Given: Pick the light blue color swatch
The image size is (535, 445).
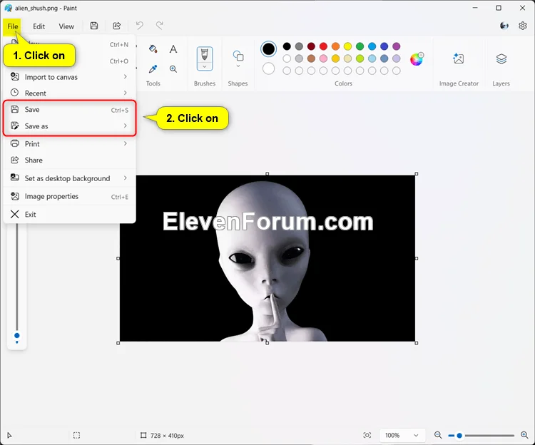Looking at the screenshot, I should tap(372, 58).
